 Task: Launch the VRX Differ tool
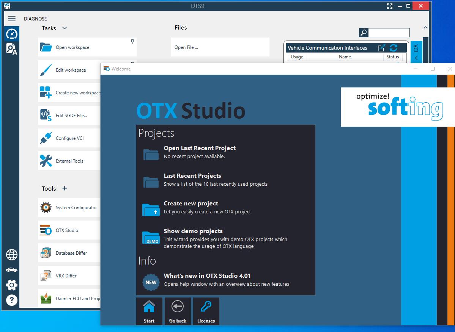pos(69,276)
